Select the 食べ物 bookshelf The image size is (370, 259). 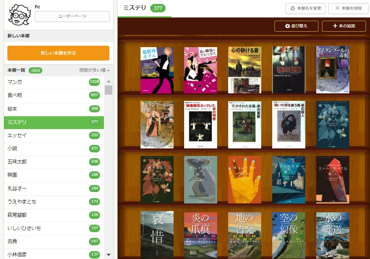click(54, 95)
